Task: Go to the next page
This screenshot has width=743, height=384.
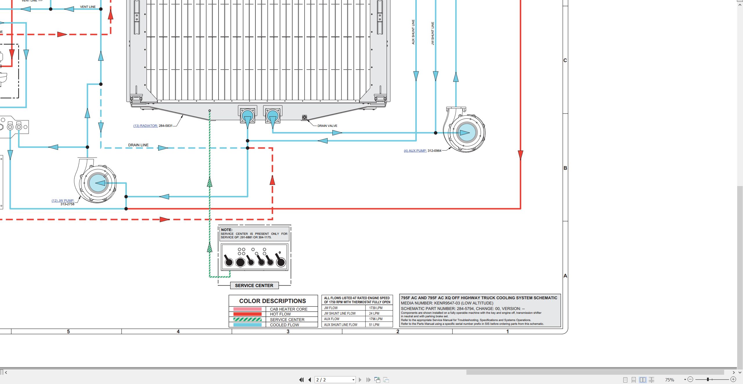Action: pos(360,380)
